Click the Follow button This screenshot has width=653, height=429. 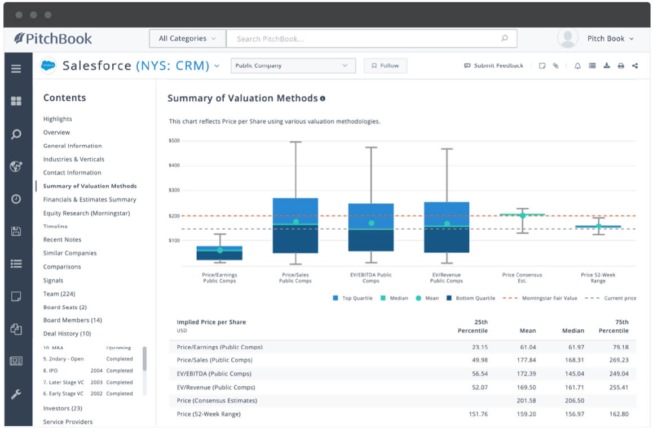[x=385, y=65]
